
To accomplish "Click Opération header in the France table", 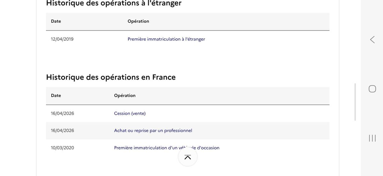I will (125, 96).
